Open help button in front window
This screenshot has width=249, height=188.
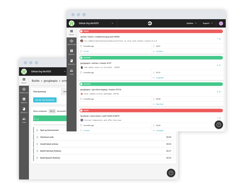coord(219,125)
